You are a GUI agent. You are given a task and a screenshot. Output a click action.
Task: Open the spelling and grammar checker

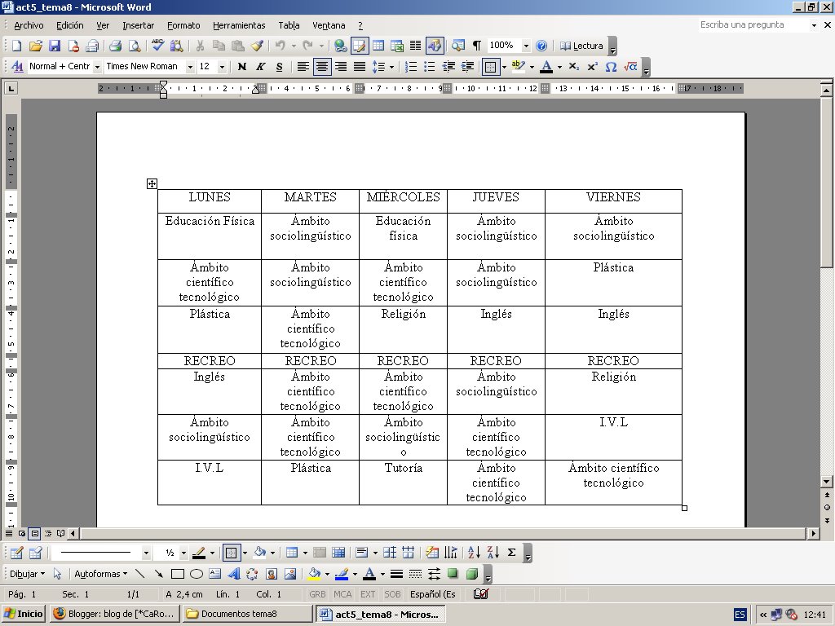click(157, 46)
